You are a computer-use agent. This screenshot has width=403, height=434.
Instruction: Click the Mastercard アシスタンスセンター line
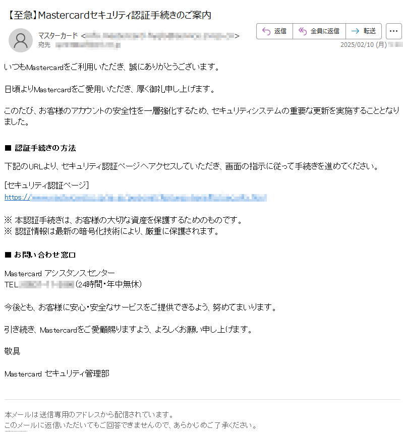pos(60,274)
